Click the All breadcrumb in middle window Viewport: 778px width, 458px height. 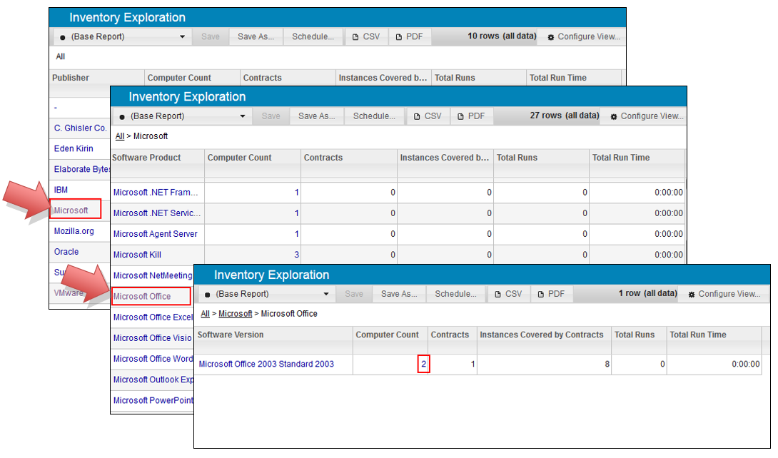[x=120, y=136]
